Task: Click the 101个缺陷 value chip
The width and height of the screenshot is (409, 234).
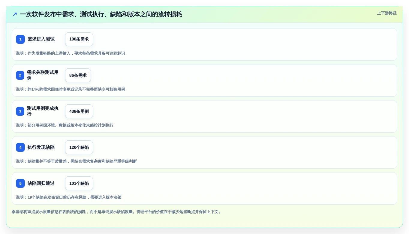Action: click(x=79, y=183)
